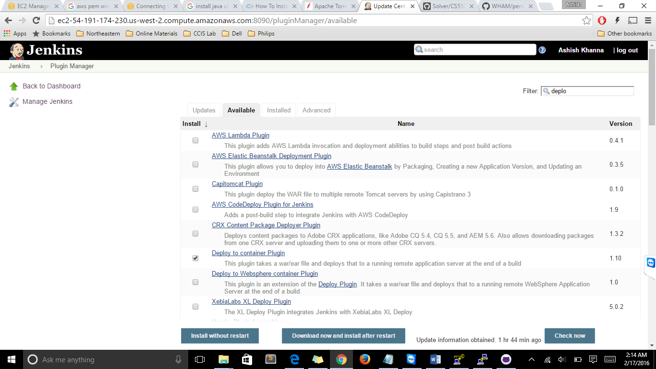This screenshot has width=656, height=369.
Task: Open Microsoft Word from the taskbar
Action: [x=436, y=359]
